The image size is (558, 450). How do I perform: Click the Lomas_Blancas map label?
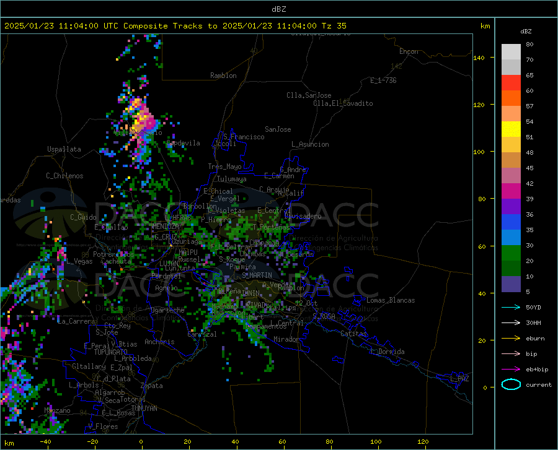click(391, 300)
